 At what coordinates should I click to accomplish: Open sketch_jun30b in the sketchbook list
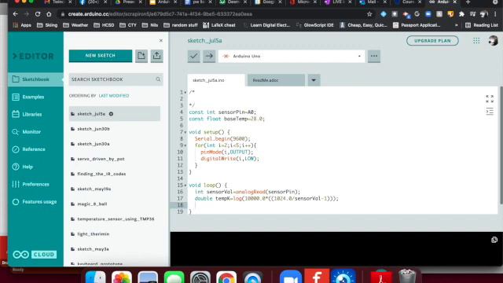[115, 129]
